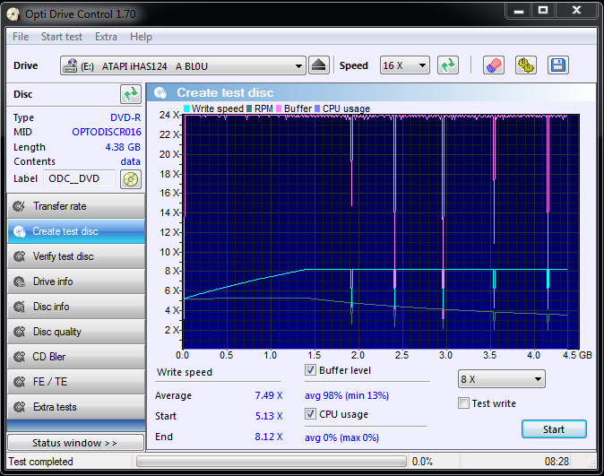Click the CPU usage legend swatch
604x476 pixels.
point(317,108)
